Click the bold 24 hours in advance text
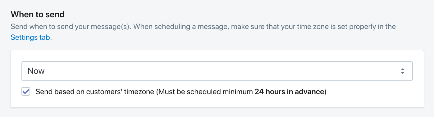 (289, 92)
